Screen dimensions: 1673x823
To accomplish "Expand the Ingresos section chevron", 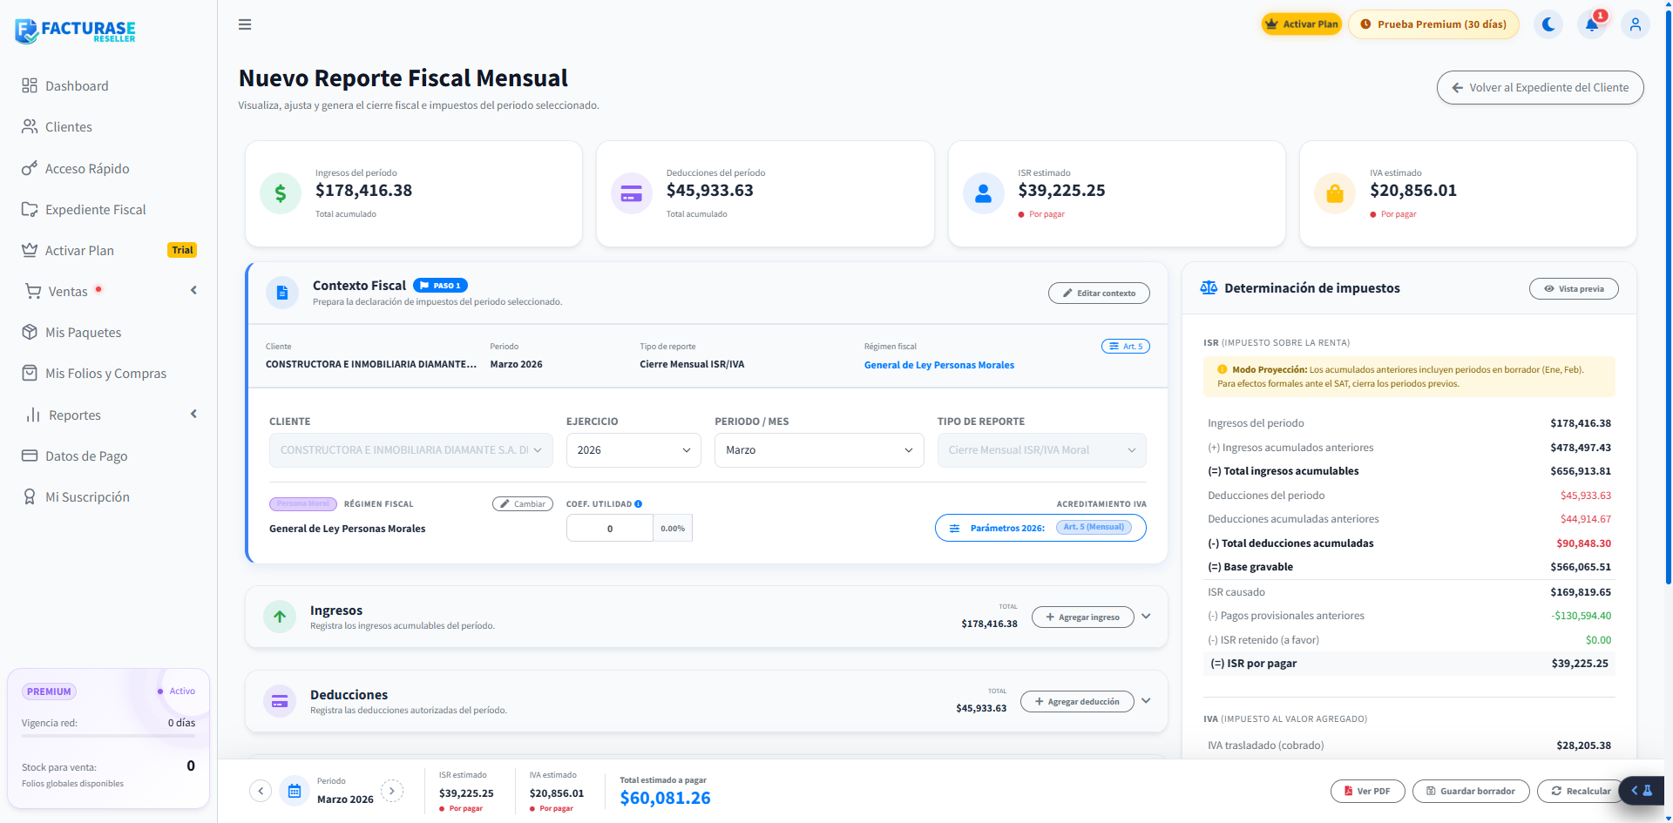I will click(x=1146, y=617).
